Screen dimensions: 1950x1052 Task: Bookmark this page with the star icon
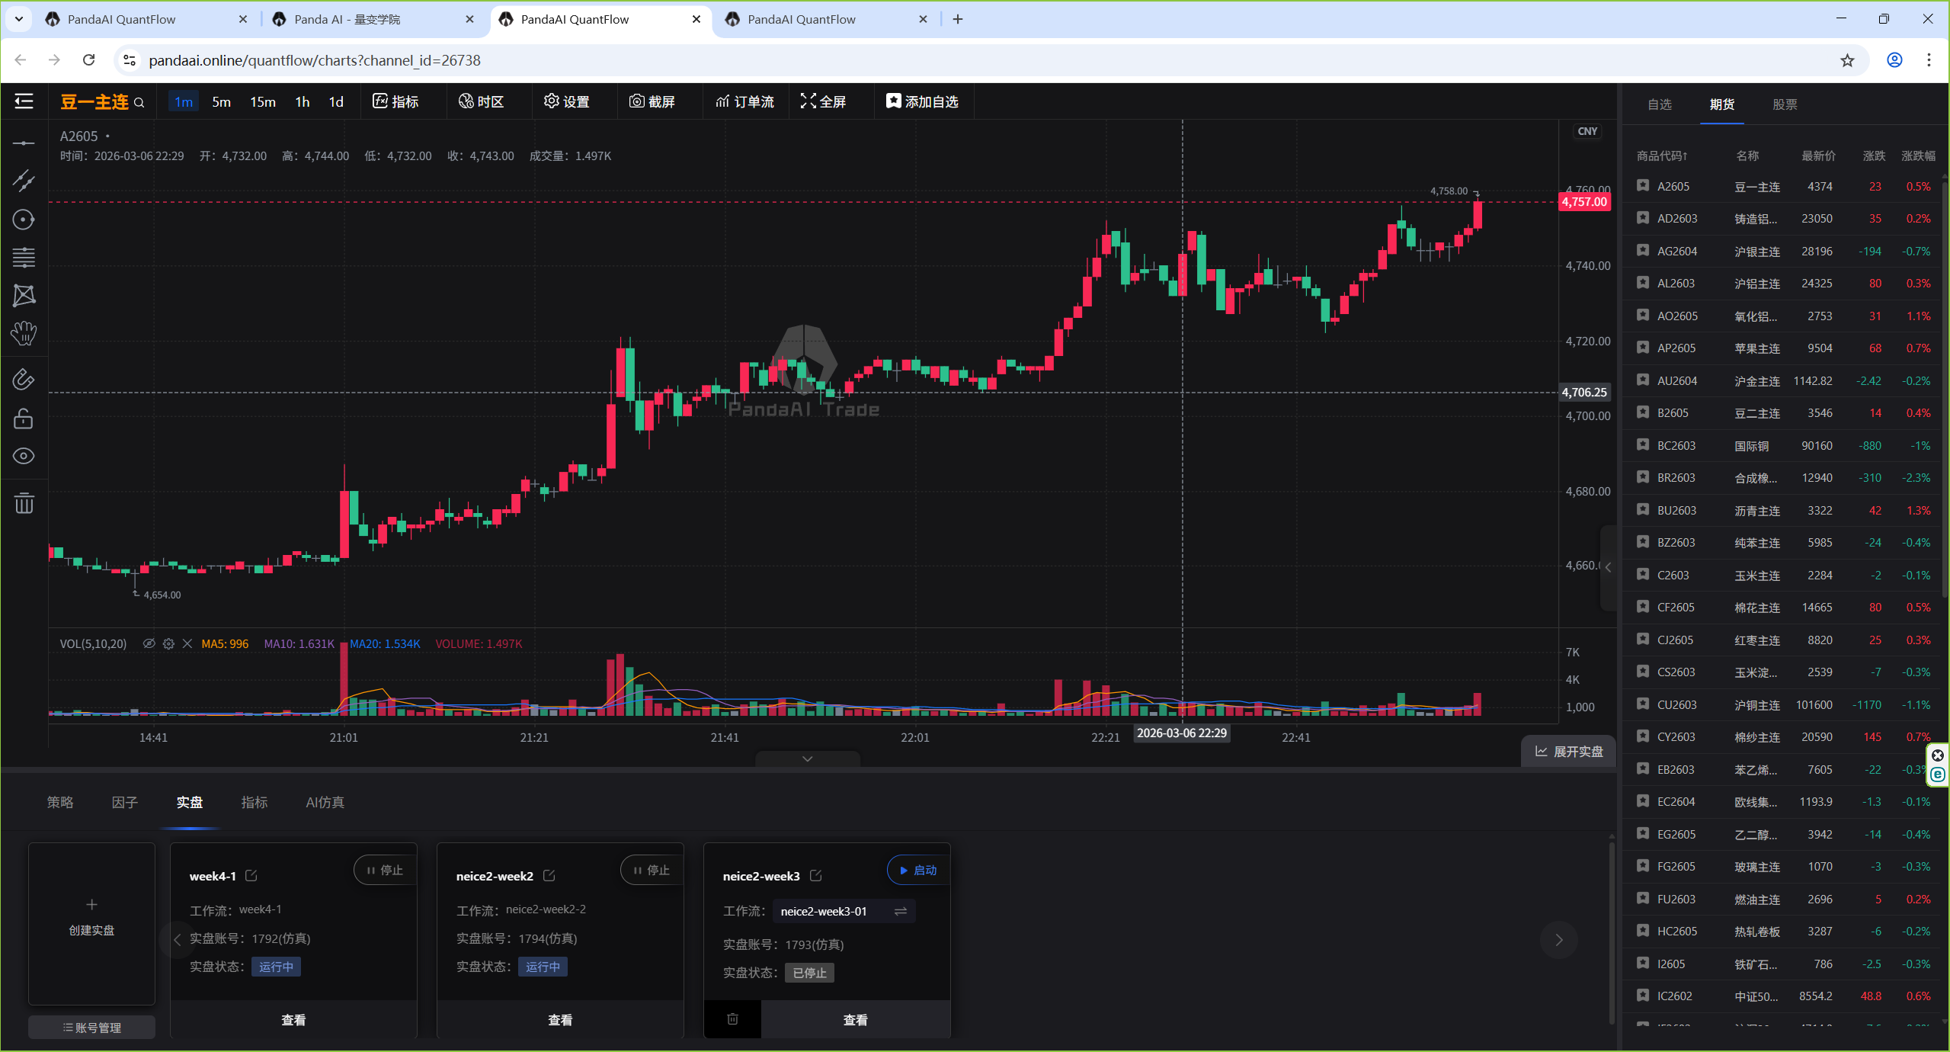click(1847, 60)
